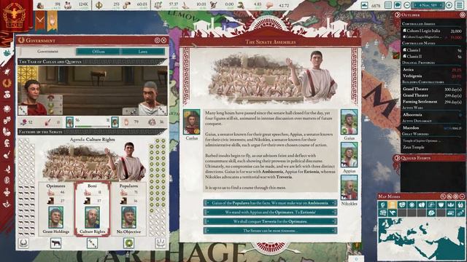Click the Zeus Temple great wonder entry

(x=432, y=147)
